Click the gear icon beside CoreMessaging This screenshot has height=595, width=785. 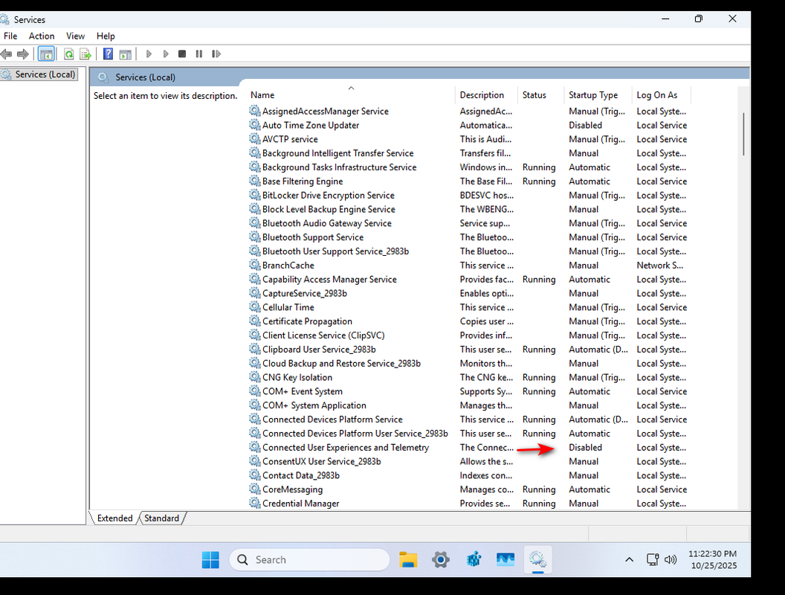pos(255,489)
